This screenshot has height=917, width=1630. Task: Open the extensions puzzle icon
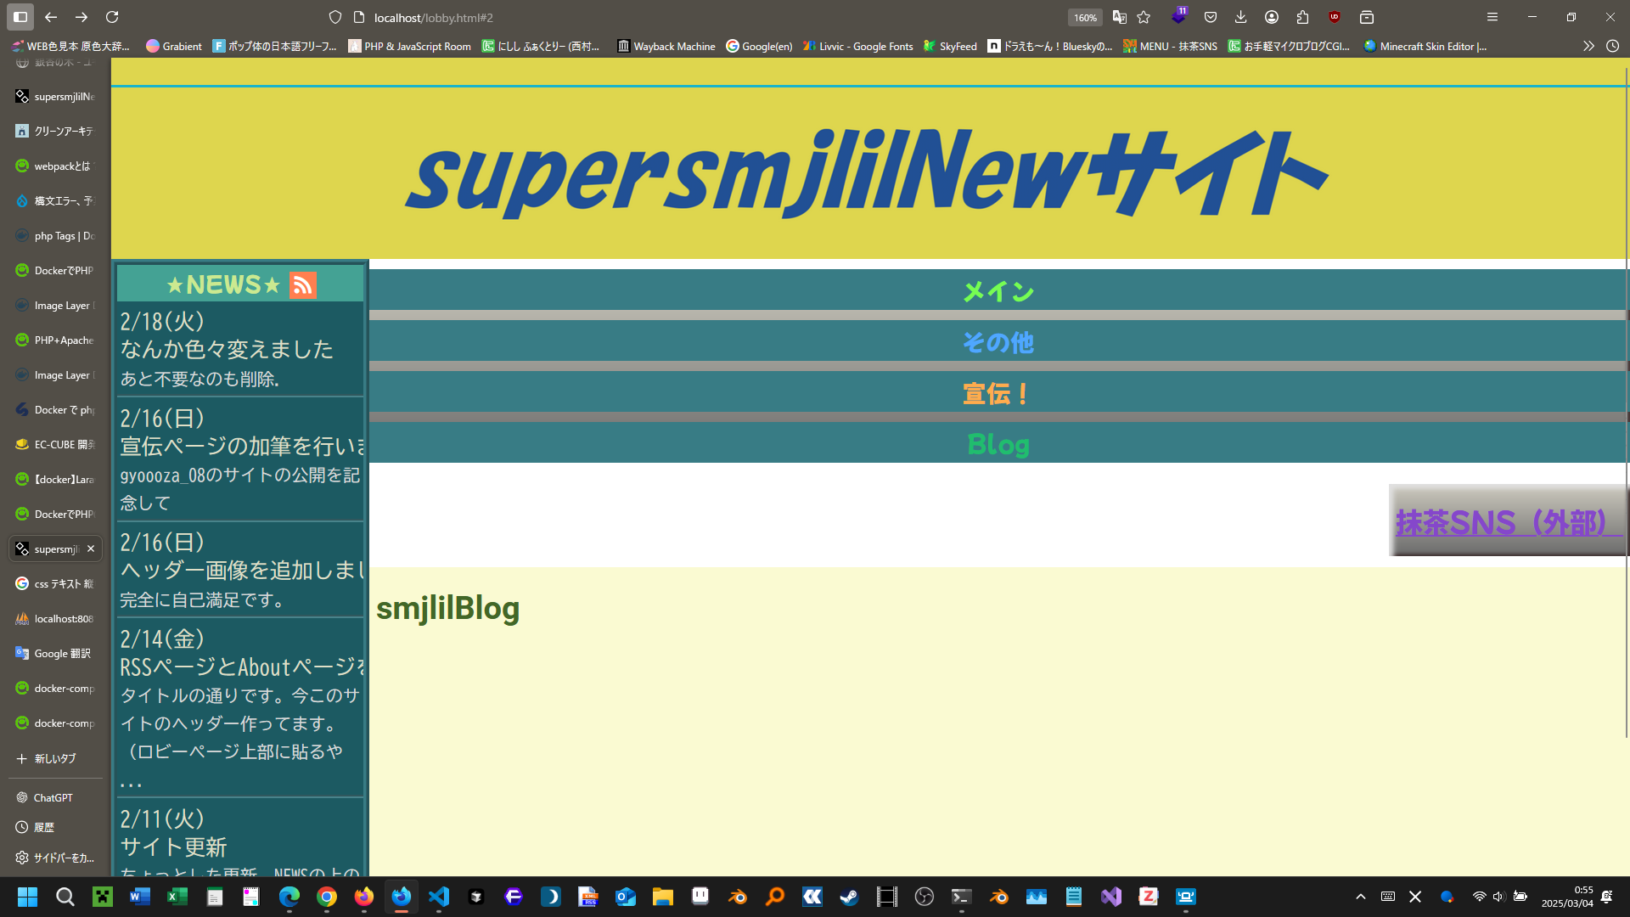[x=1302, y=17]
